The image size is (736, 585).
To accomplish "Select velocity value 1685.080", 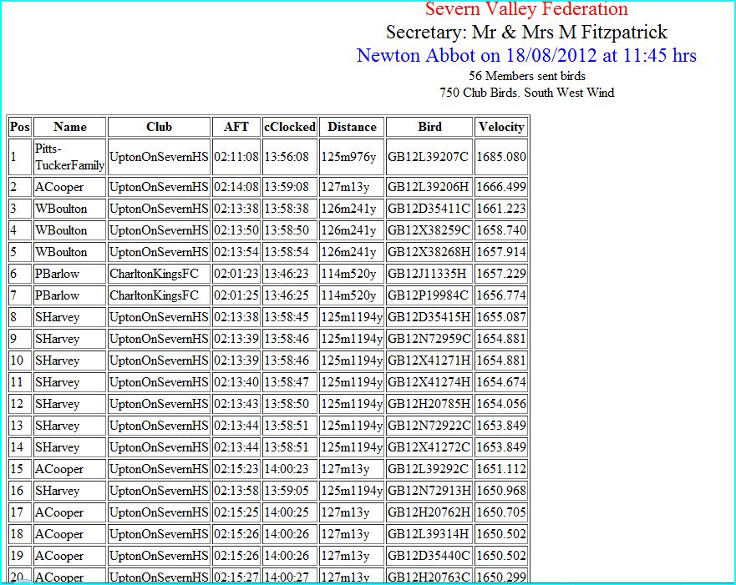I will click(501, 157).
